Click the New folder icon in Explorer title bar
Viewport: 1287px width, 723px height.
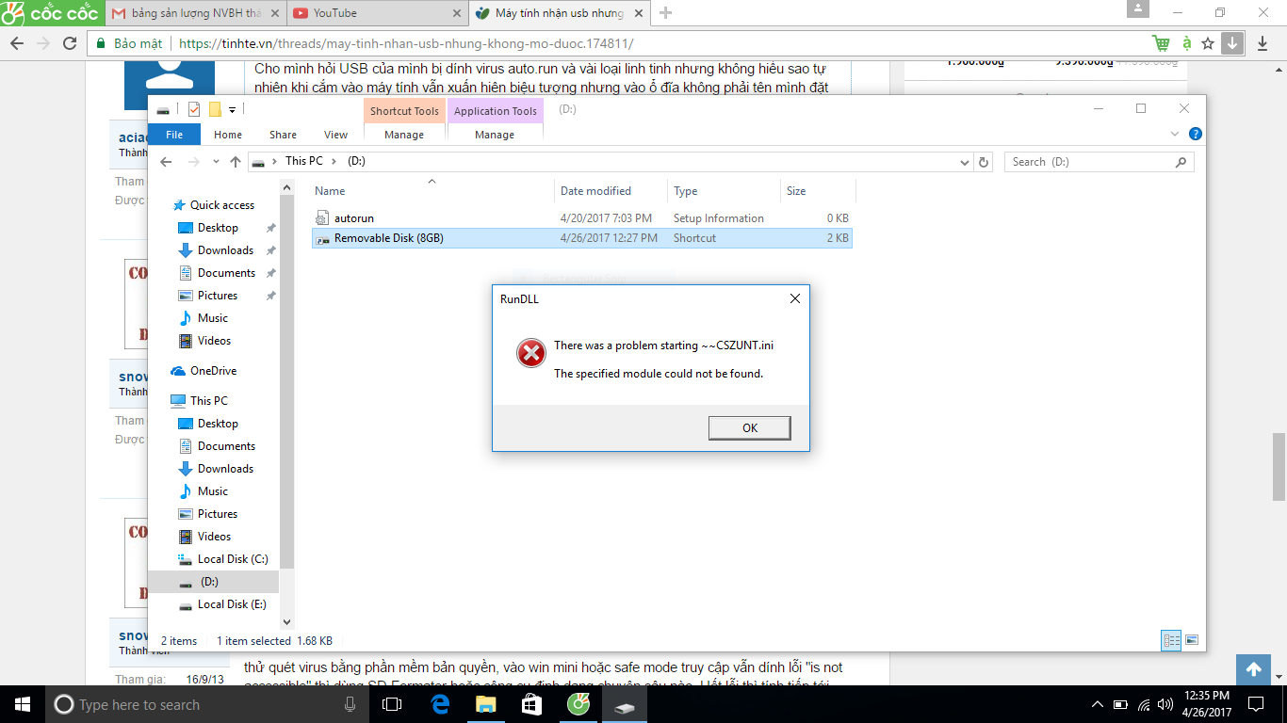(x=215, y=109)
